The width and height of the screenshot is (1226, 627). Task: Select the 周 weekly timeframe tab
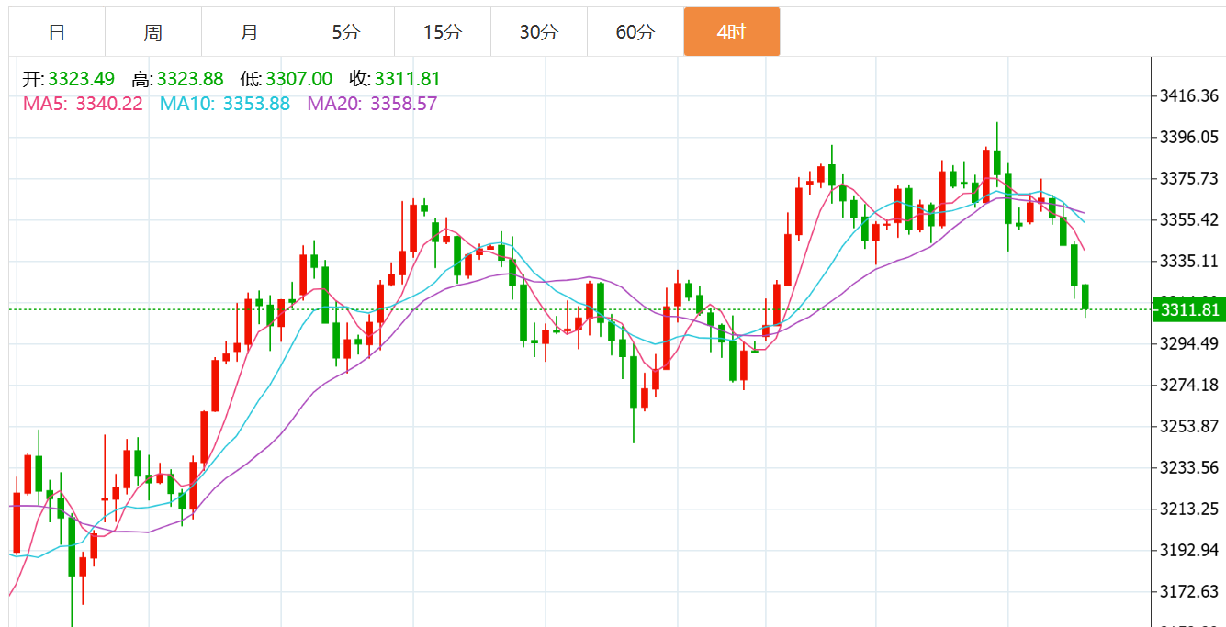click(153, 32)
